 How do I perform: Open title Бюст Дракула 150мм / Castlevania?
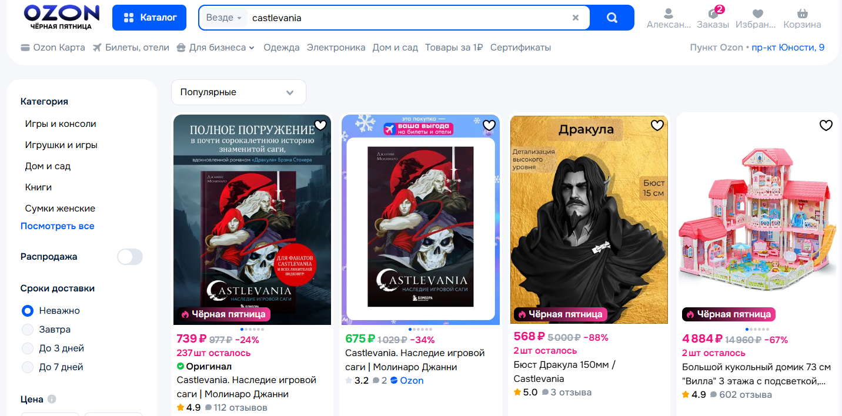[x=564, y=372]
